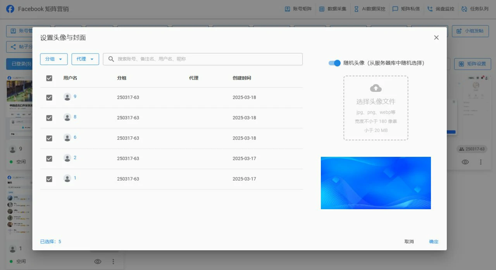This screenshot has height=270, width=496.
Task: Expand the three-dot menu on account card 250317-63
Action: point(480,162)
